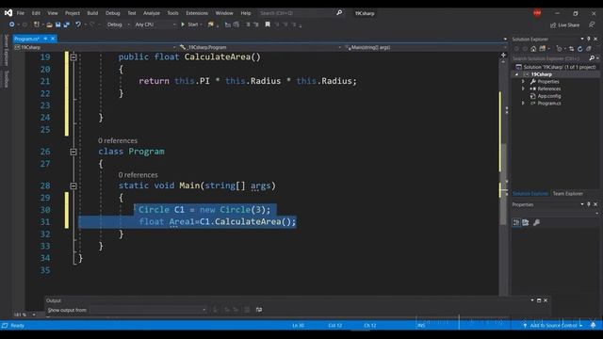
Task: Close the Program.cs editor tab
Action: [53, 39]
